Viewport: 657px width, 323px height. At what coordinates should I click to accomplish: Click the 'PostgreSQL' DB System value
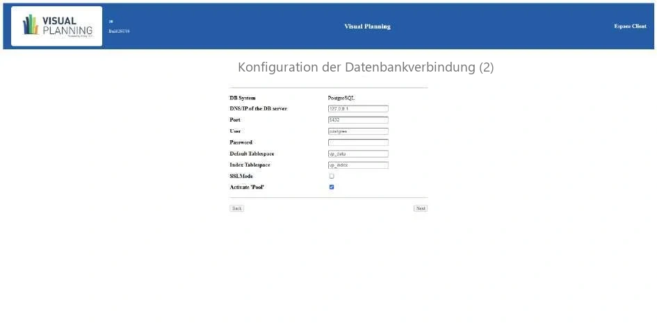click(341, 98)
